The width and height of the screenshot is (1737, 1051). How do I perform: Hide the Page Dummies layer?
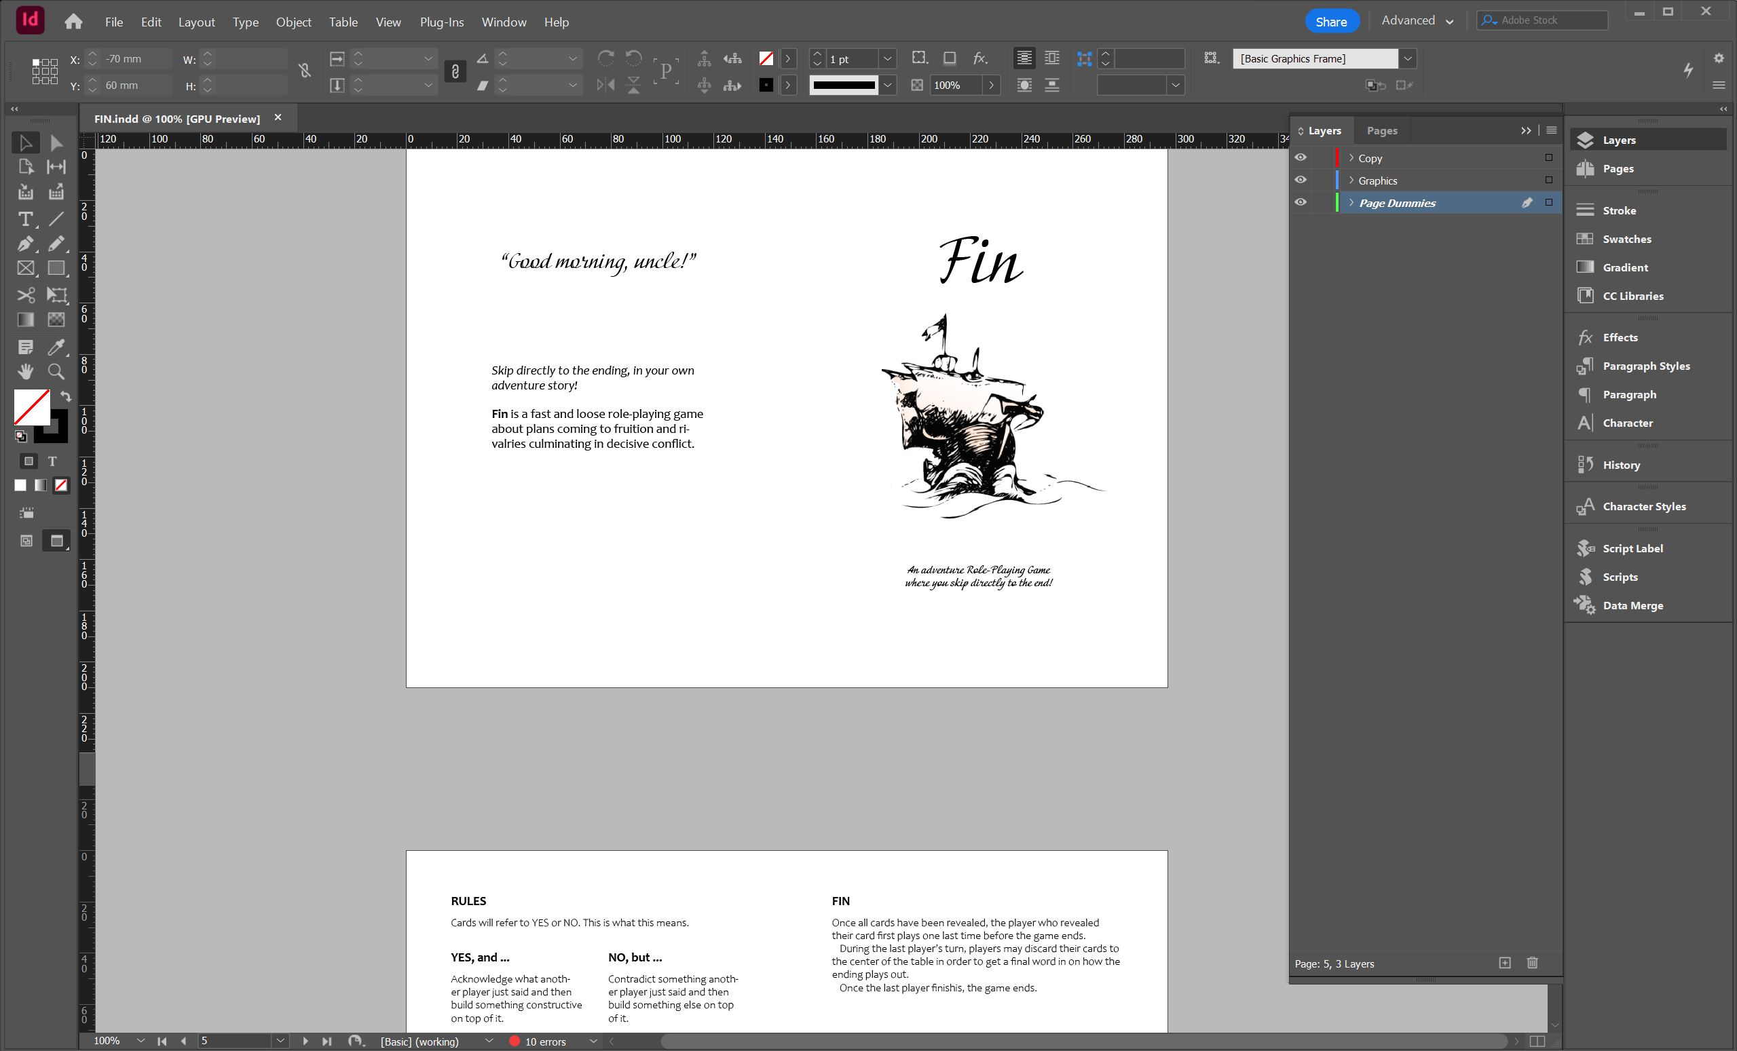click(x=1301, y=203)
